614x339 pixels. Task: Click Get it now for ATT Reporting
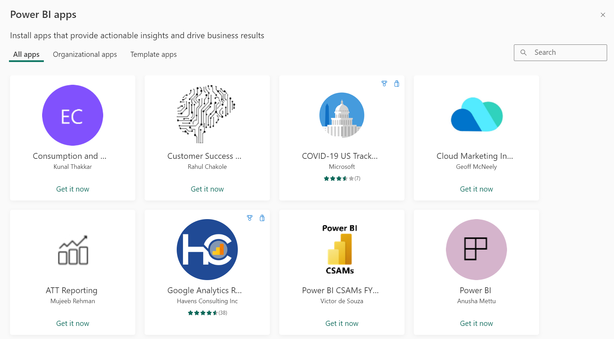click(72, 323)
